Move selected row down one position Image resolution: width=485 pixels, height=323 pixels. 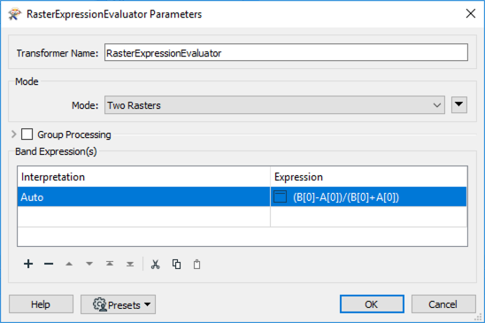89,264
